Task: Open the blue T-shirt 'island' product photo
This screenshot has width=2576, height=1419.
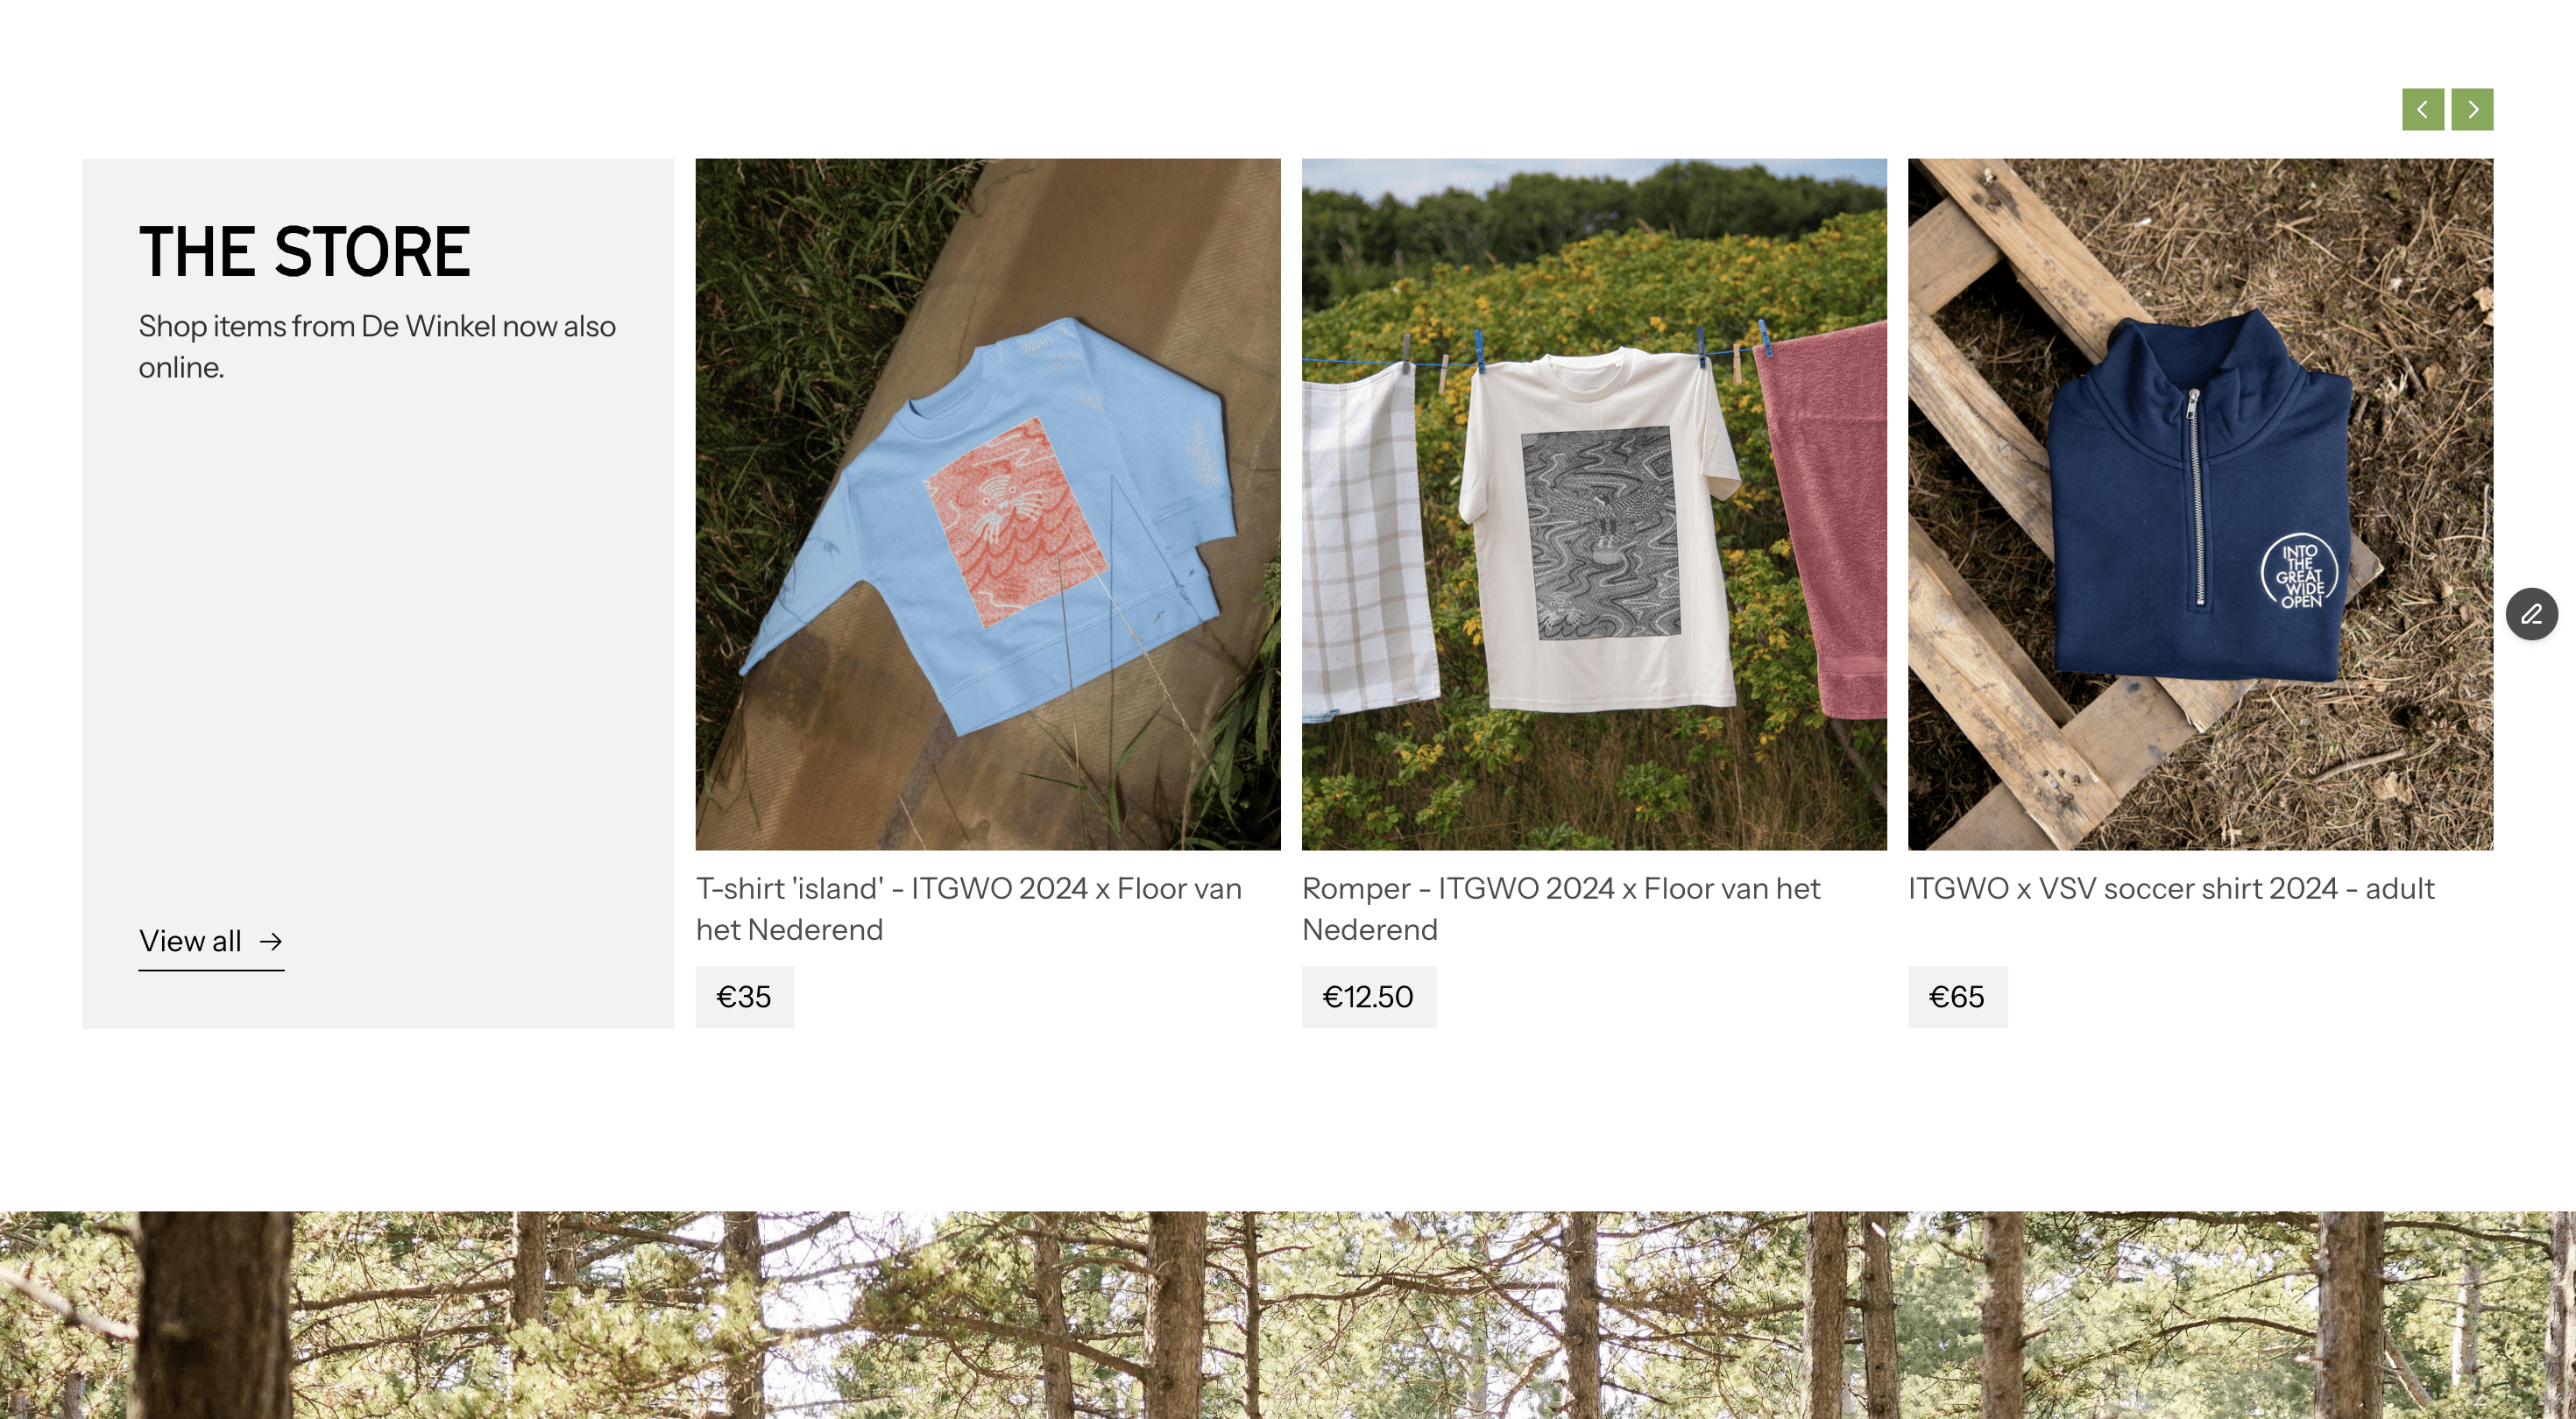Action: (x=988, y=504)
